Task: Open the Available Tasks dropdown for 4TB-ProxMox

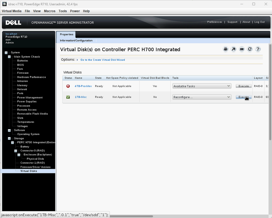Action: [202, 86]
